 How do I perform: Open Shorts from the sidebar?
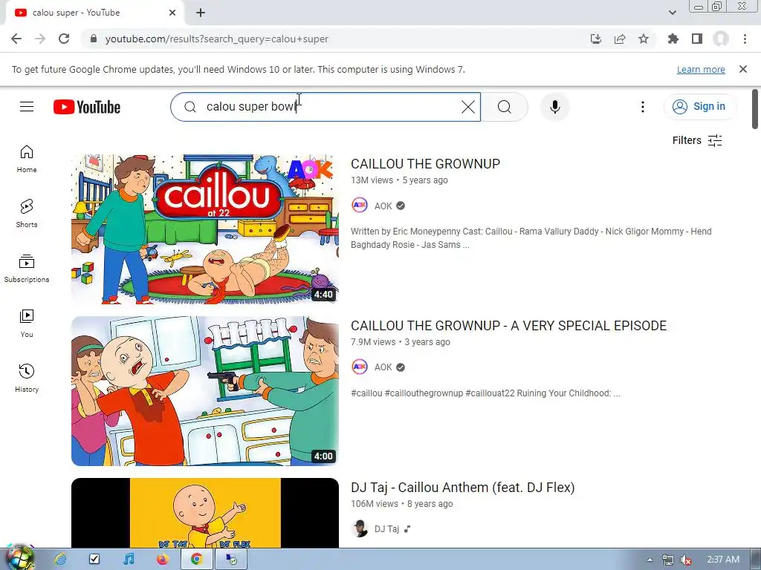click(27, 214)
